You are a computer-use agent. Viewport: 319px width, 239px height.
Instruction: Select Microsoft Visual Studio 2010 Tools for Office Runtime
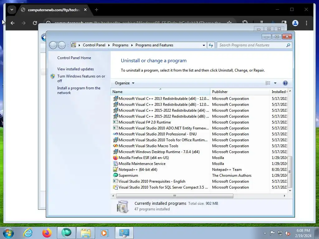(x=200, y=140)
